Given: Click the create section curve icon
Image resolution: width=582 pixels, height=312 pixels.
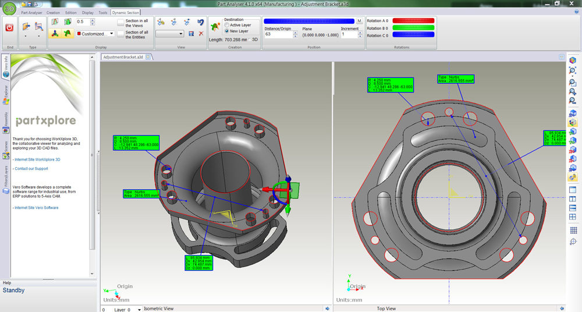Looking at the screenshot, I should click(215, 27).
